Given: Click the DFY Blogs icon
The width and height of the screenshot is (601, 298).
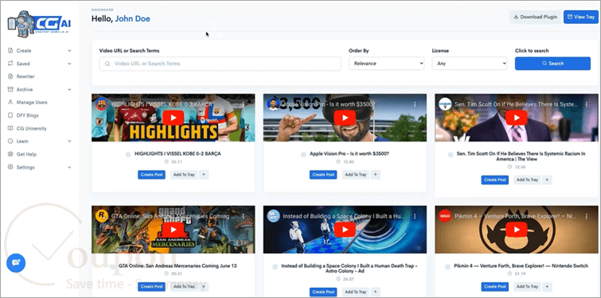Looking at the screenshot, I should click(10, 115).
